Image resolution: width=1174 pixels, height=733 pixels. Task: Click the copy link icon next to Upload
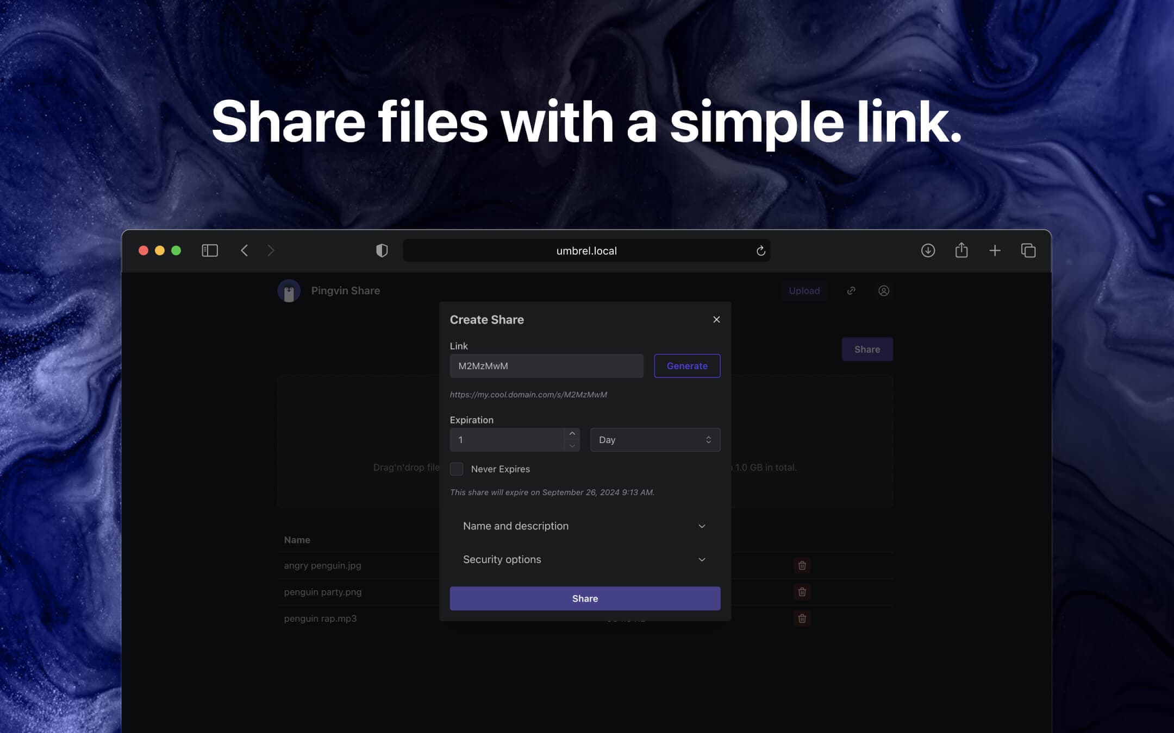[850, 290]
